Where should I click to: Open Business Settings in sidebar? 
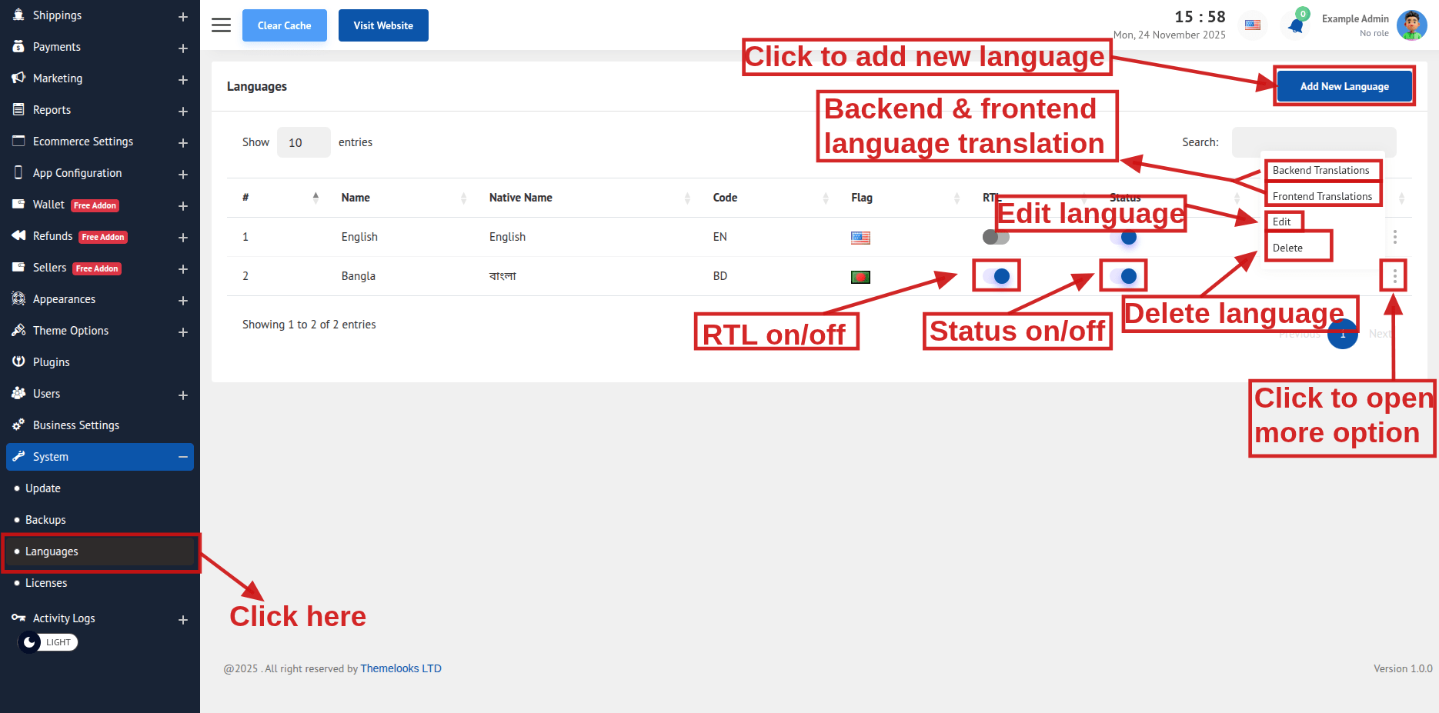pos(75,425)
